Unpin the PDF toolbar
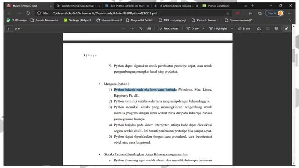 (286, 28)
